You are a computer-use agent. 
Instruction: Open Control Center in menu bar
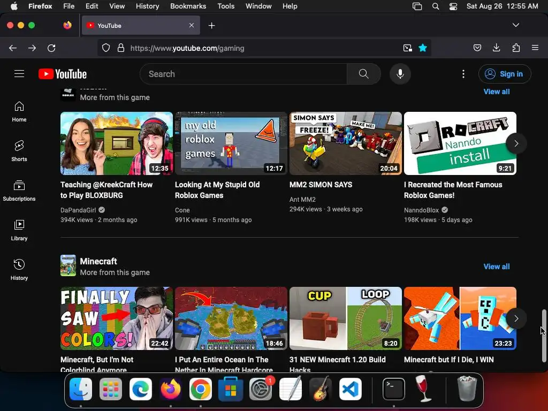[x=453, y=6]
